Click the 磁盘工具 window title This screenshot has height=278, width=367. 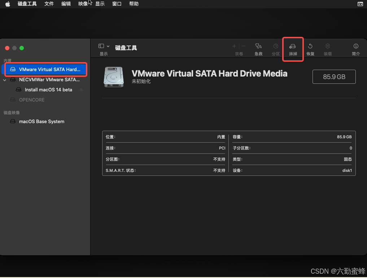[x=126, y=48]
